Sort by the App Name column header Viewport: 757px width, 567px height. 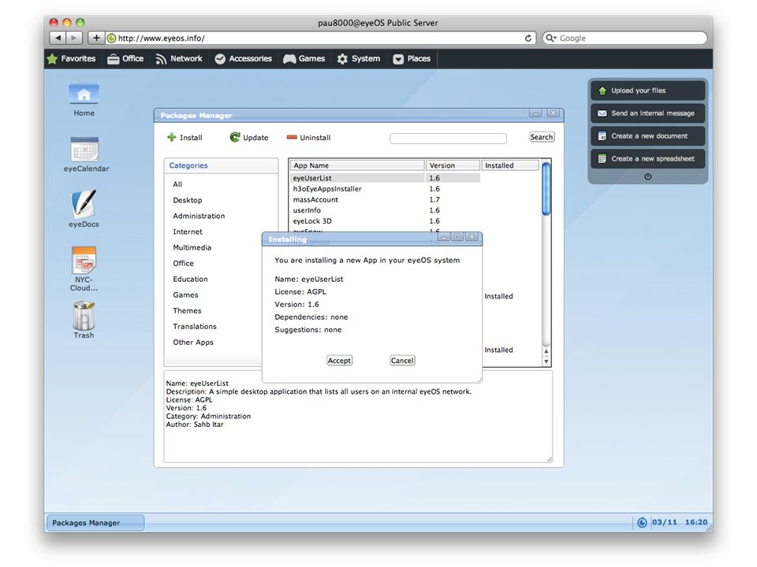[x=357, y=165]
